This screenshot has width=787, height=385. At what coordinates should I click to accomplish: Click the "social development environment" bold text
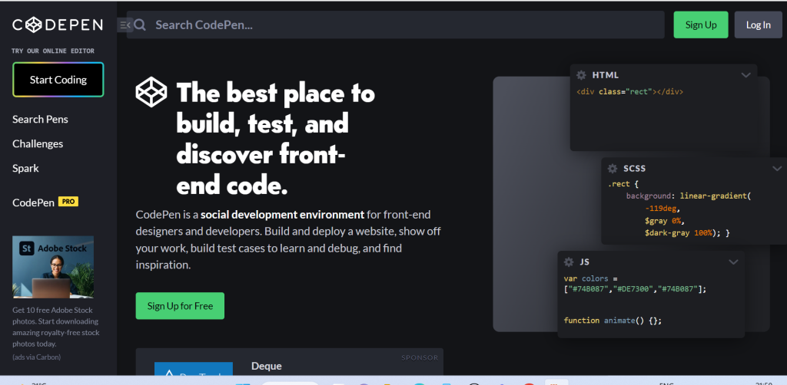tap(283, 215)
